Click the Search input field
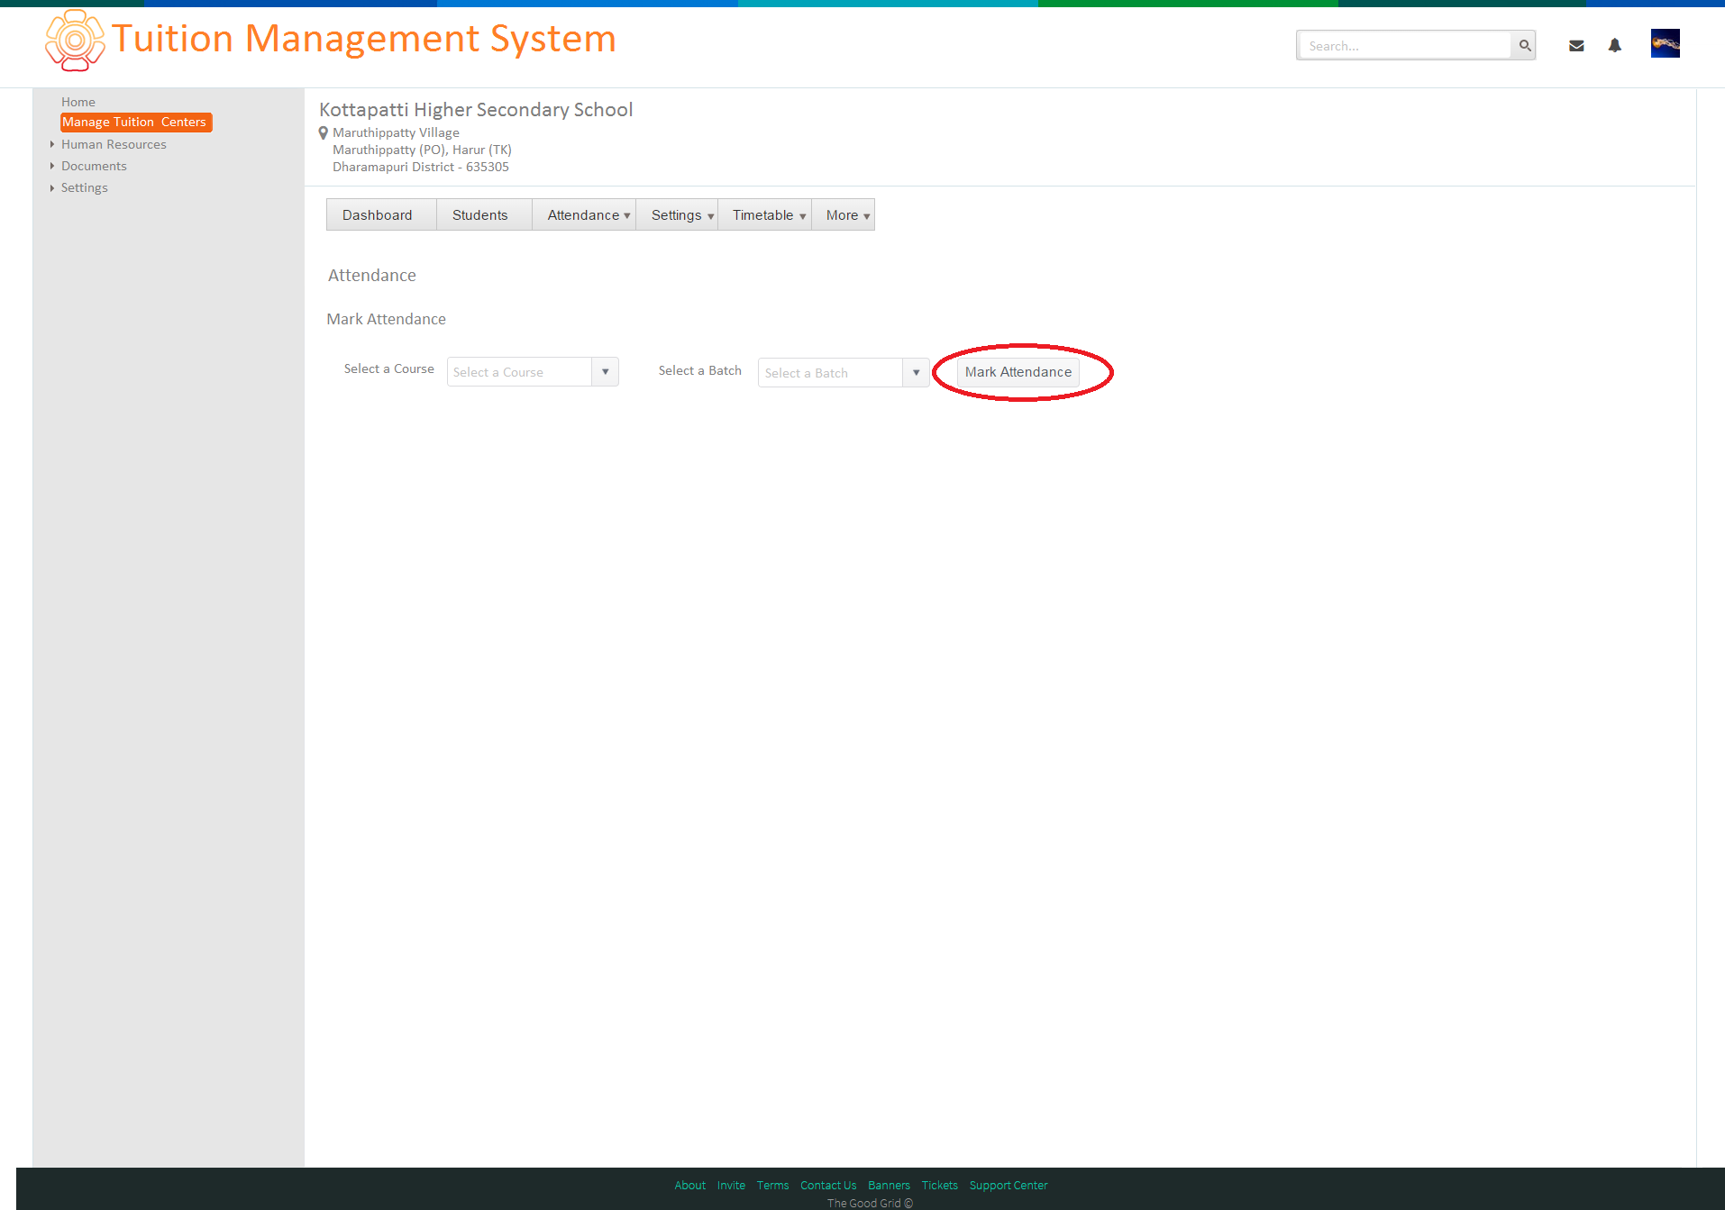 click(x=1404, y=45)
